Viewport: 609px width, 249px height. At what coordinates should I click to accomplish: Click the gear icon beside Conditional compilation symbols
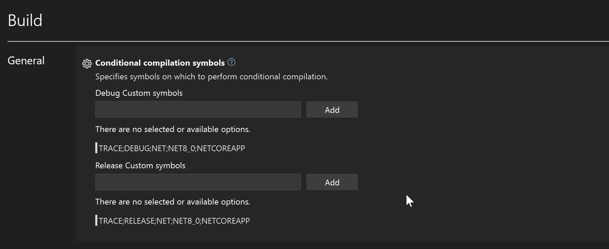[87, 63]
